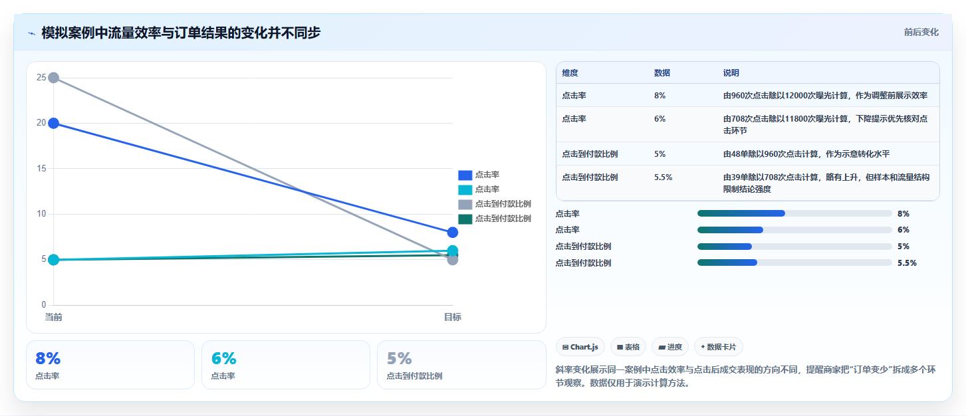Select the cyan data point at 6 under 目标
Image resolution: width=966 pixels, height=416 pixels.
(x=453, y=251)
